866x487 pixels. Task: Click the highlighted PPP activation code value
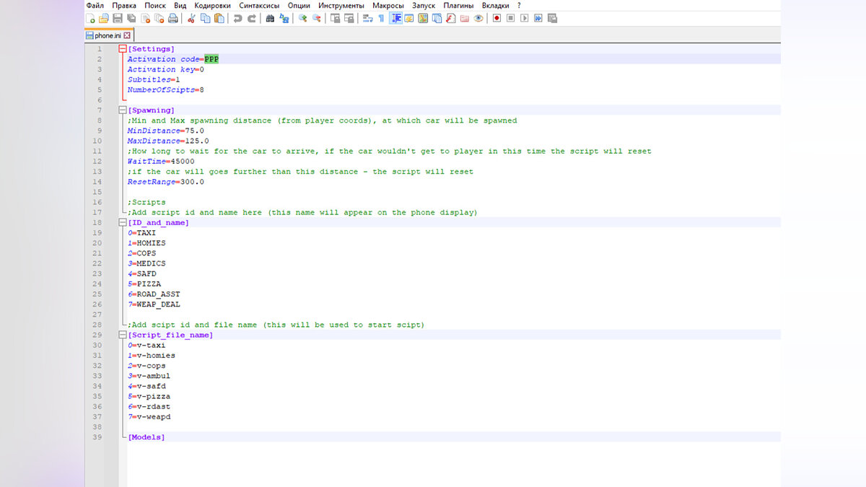(211, 59)
